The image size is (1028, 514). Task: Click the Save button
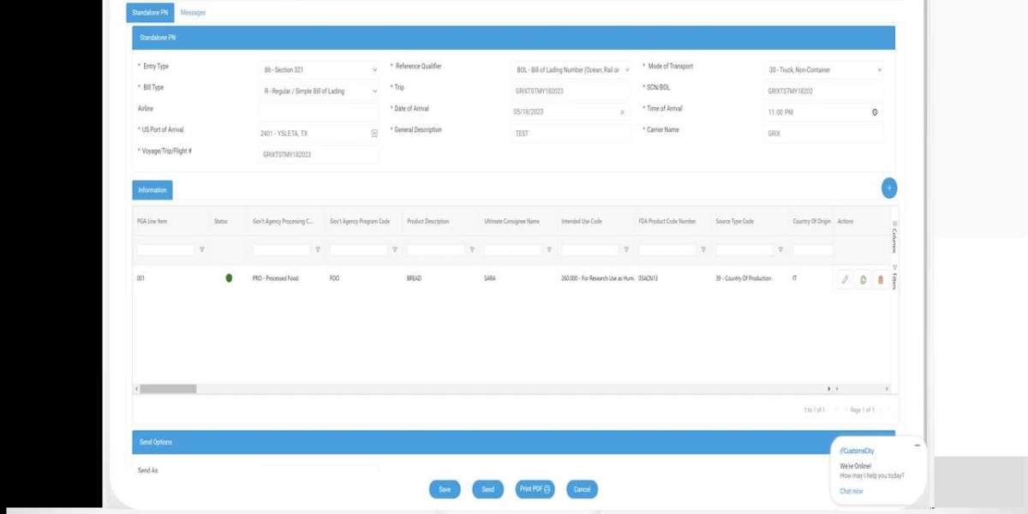click(x=444, y=489)
